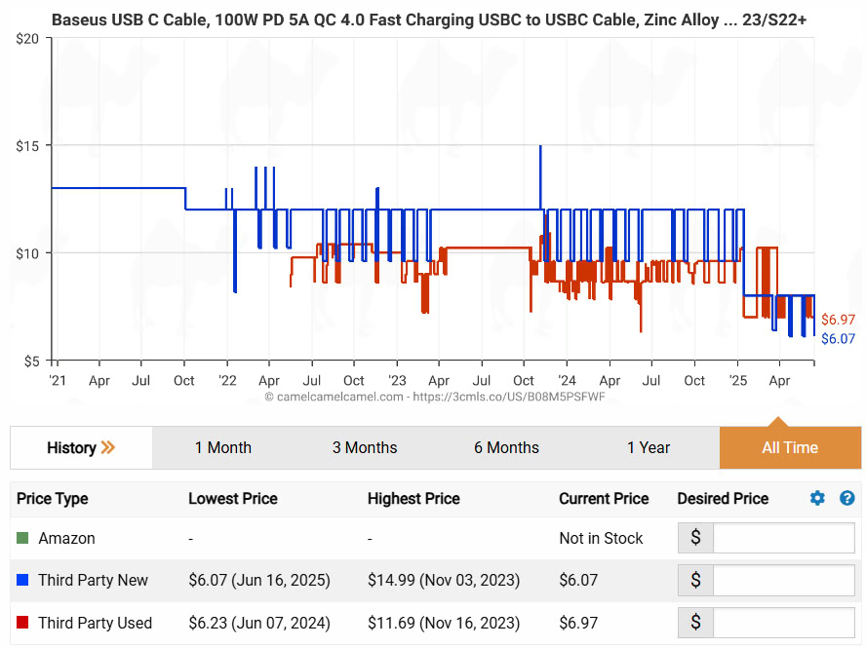Screen dimensions: 866x648
Task: Show the 6 Months price history
Action: [506, 448]
